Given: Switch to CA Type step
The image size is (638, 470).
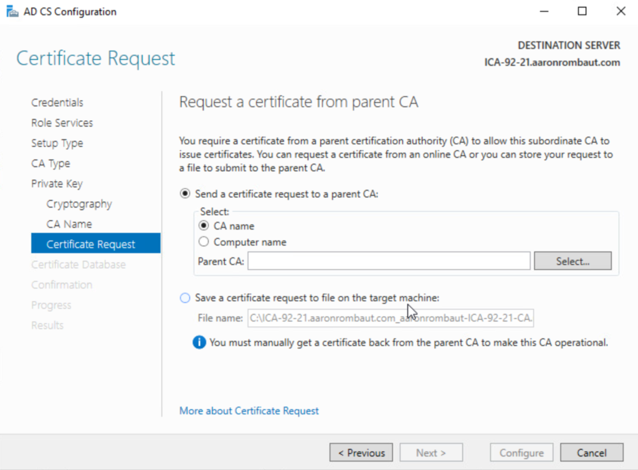Looking at the screenshot, I should click(x=51, y=163).
